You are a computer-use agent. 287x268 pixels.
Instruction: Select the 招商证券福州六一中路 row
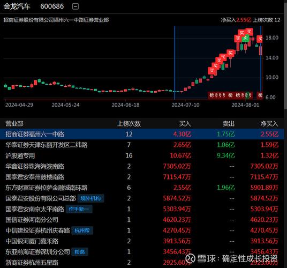[x=142, y=134]
